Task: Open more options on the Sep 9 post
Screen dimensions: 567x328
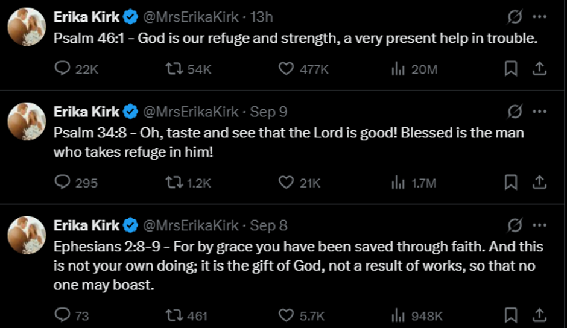Action: click(540, 112)
